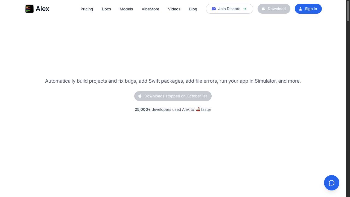Viewport: 350px width, 197px height.
Task: Click the page's vertical scrollbar thumb
Action: tap(348, 10)
